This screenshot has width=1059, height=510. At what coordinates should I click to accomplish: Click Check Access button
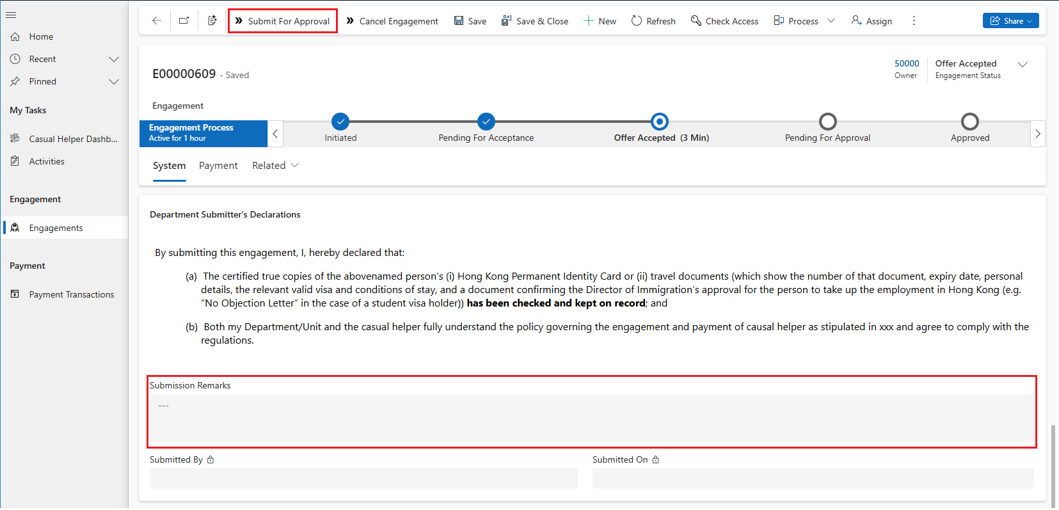pos(724,21)
